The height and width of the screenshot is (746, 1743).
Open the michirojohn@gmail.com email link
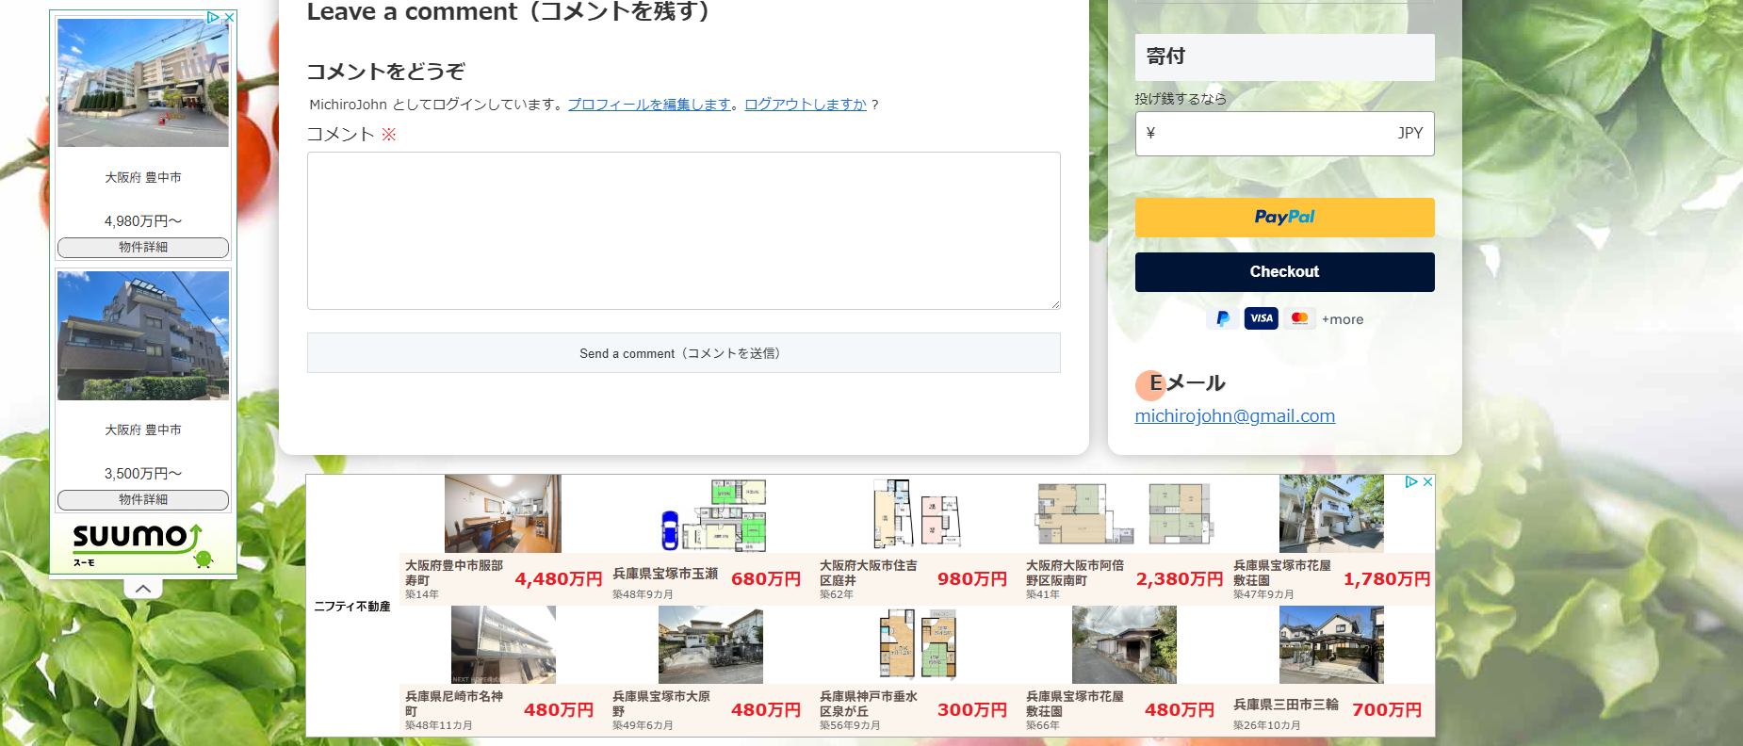click(x=1234, y=416)
